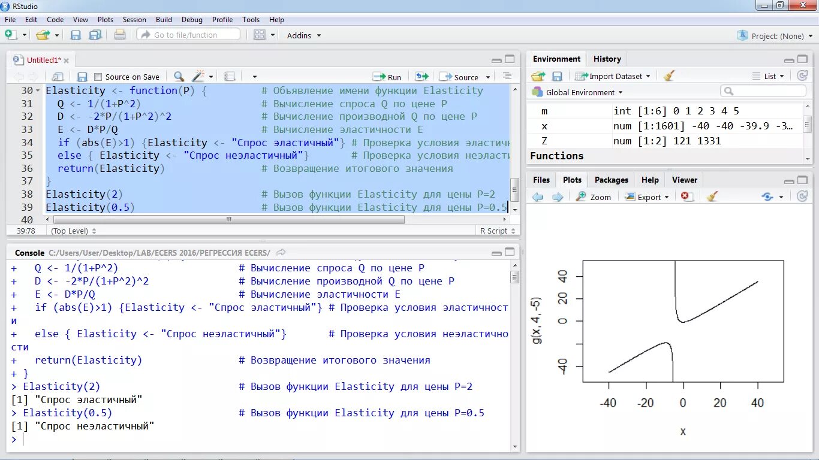This screenshot has width=819, height=460.
Task: Save current document from main toolbar
Action: [76, 35]
